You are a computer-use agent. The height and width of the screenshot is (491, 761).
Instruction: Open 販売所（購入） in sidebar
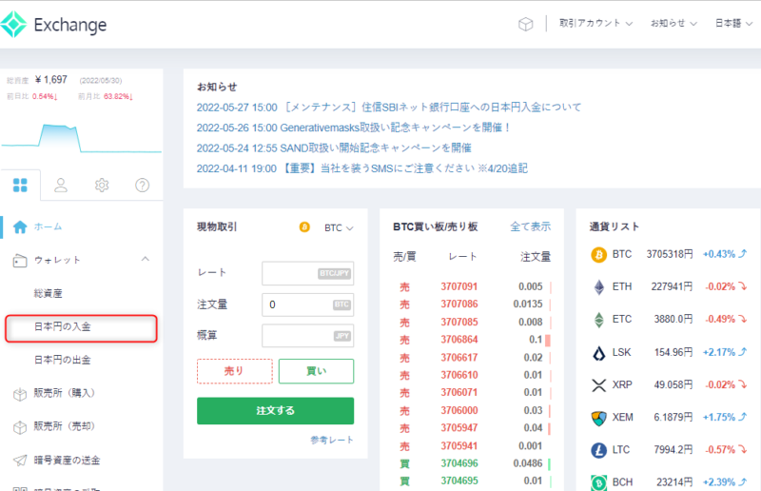[x=64, y=393]
